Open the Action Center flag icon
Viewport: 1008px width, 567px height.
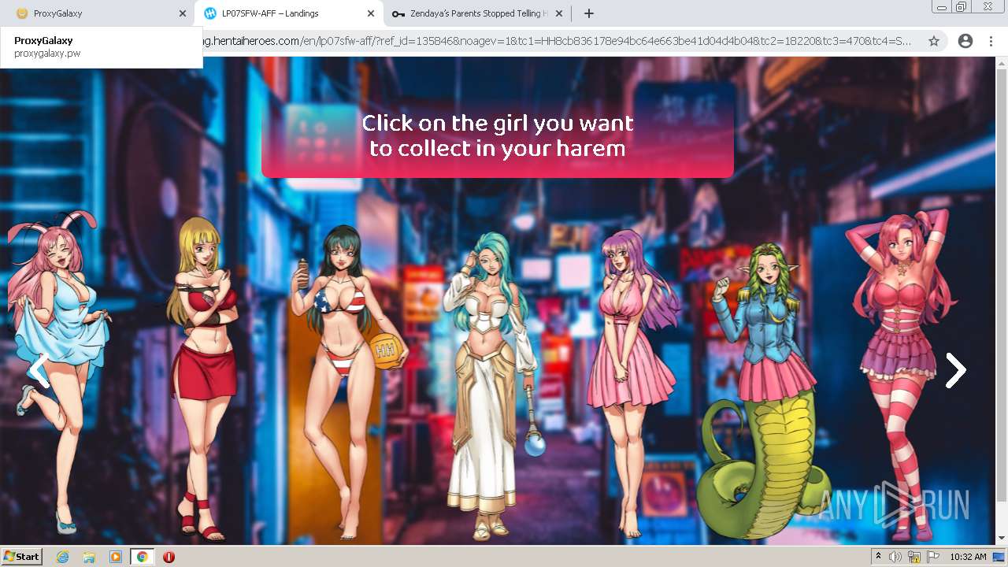click(x=933, y=557)
